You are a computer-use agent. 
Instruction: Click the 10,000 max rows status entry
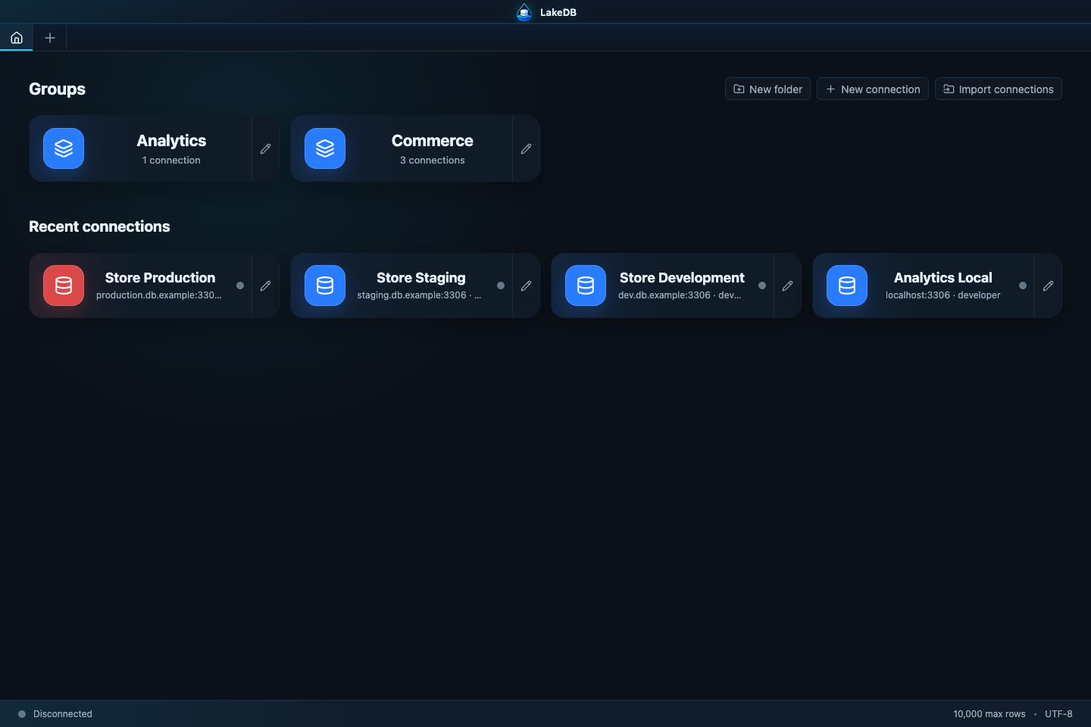pyautogui.click(x=989, y=714)
